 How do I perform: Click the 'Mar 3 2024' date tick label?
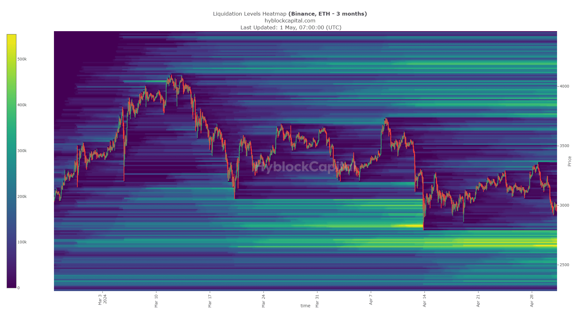[102, 299]
